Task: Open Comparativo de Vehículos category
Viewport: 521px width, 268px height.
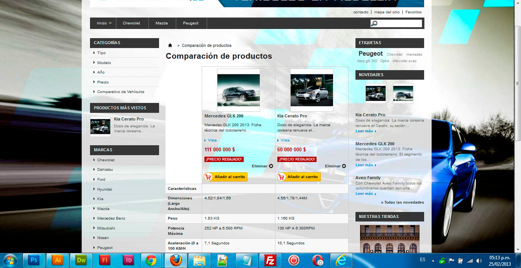Action: pos(121,91)
